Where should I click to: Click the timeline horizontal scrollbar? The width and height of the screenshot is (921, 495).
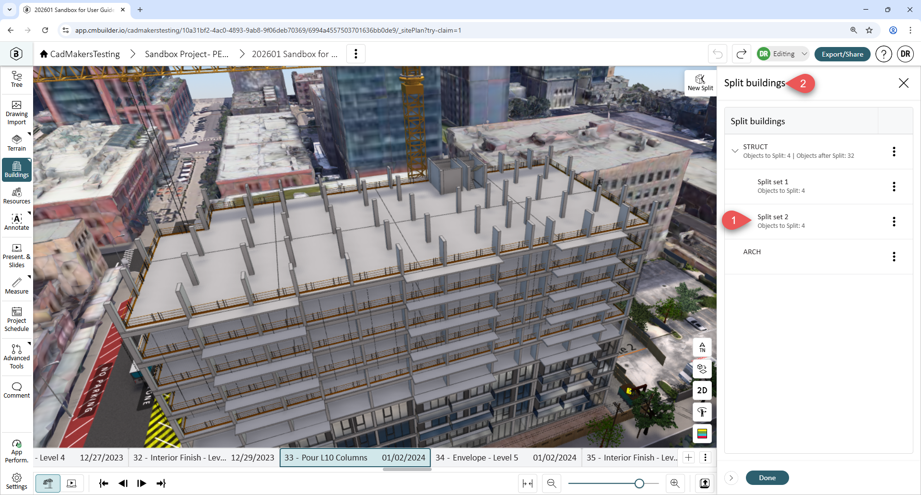click(407, 469)
